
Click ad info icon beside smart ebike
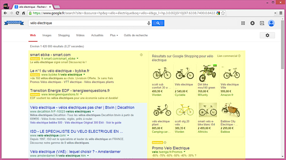click(x=141, y=55)
